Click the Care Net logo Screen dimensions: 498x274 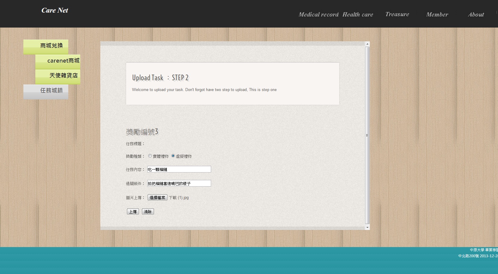coord(55,10)
